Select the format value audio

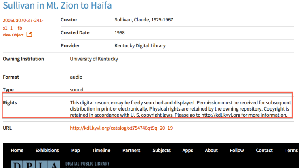76,77
